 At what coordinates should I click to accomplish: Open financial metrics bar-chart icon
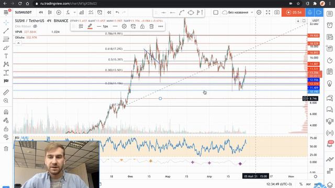[82, 13]
